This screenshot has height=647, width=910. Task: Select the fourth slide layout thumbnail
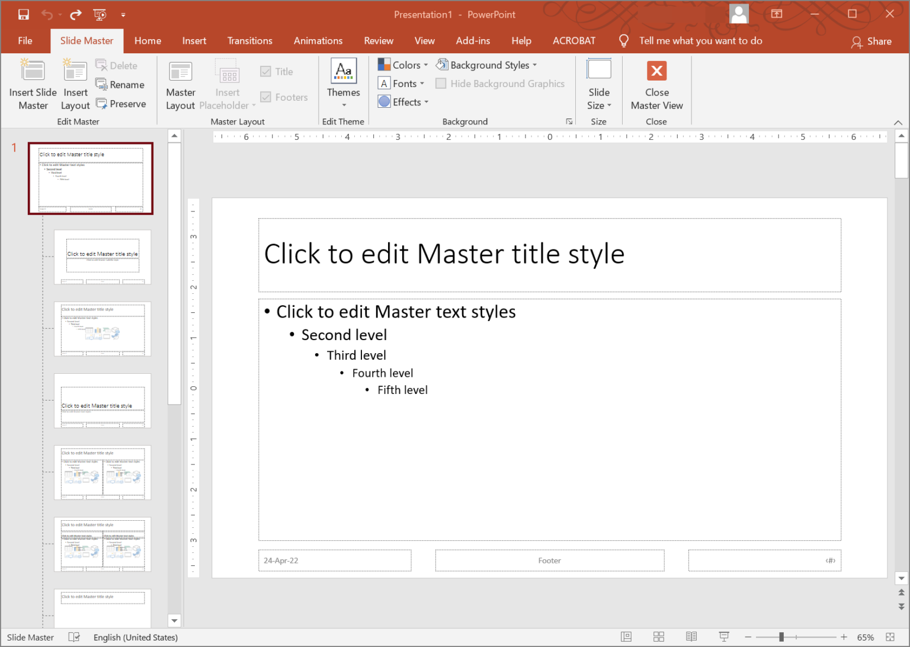(102, 473)
